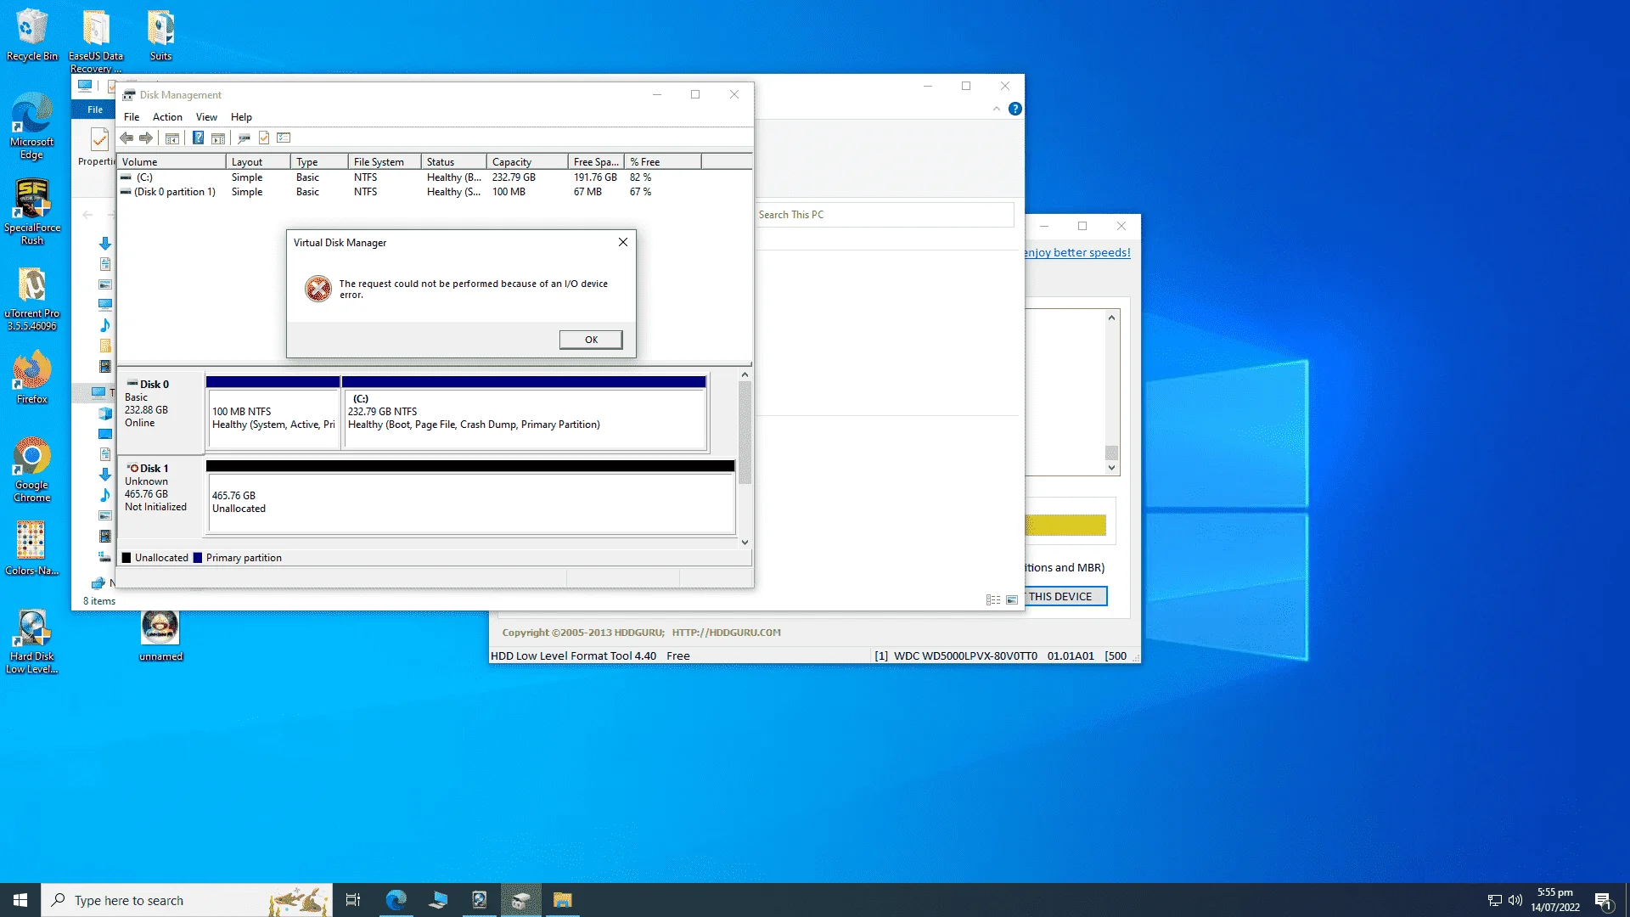
Task: Open the Suits folder on desktop
Action: pyautogui.click(x=160, y=35)
